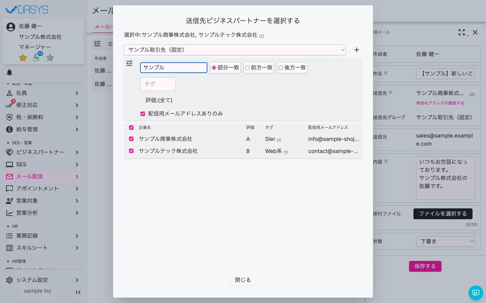Click the plus icon beside partner group dropdown

pos(356,50)
